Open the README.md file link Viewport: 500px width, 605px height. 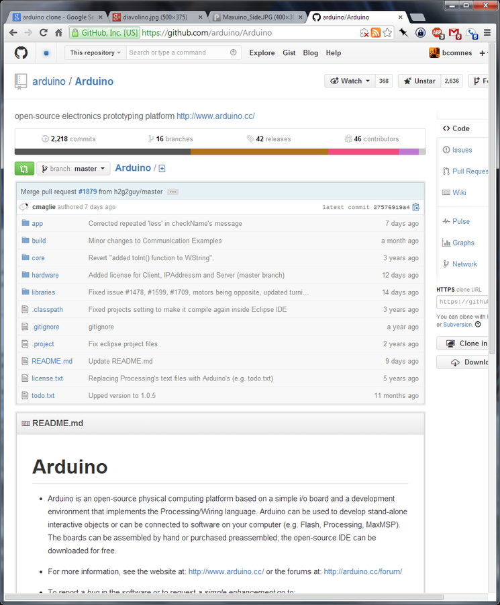point(52,361)
